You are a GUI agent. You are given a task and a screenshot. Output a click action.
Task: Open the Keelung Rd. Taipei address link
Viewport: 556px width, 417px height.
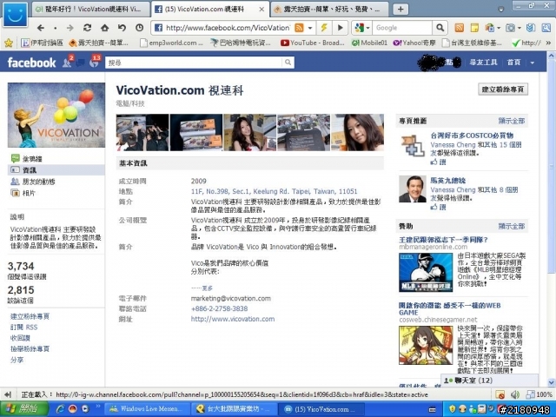(x=275, y=191)
